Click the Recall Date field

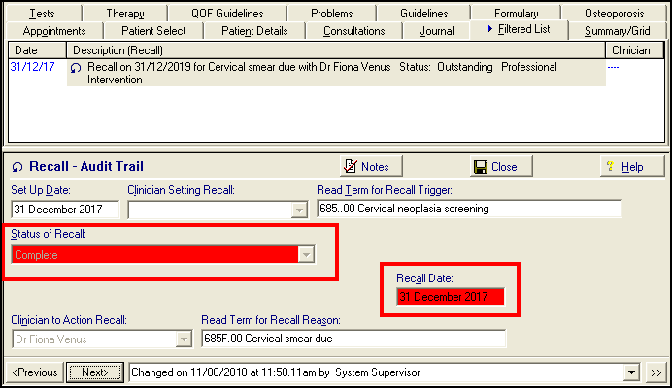pyautogui.click(x=451, y=297)
